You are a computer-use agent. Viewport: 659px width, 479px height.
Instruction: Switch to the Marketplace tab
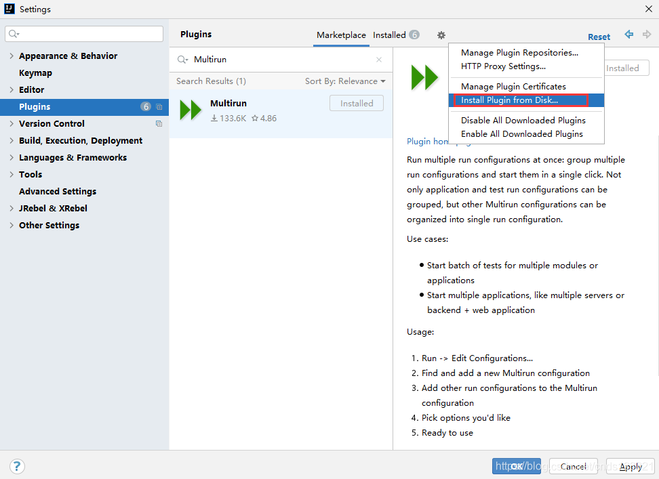click(x=341, y=35)
